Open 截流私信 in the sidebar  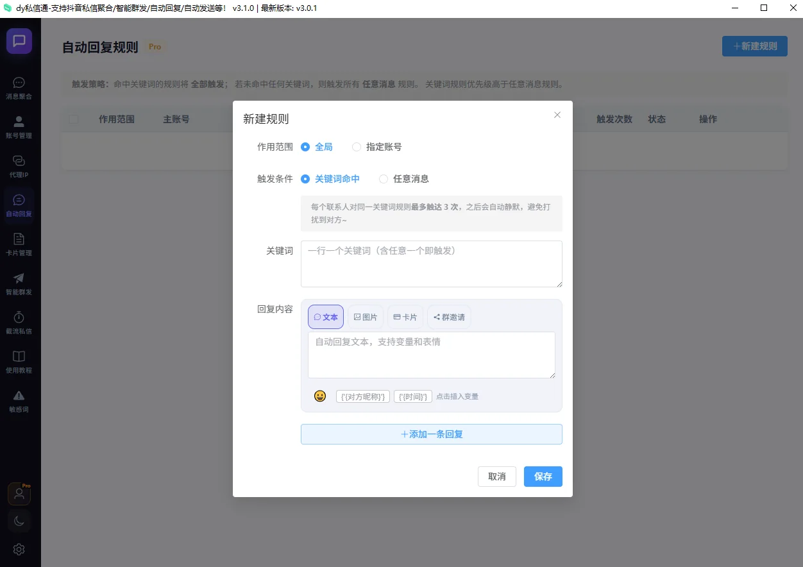tap(19, 323)
